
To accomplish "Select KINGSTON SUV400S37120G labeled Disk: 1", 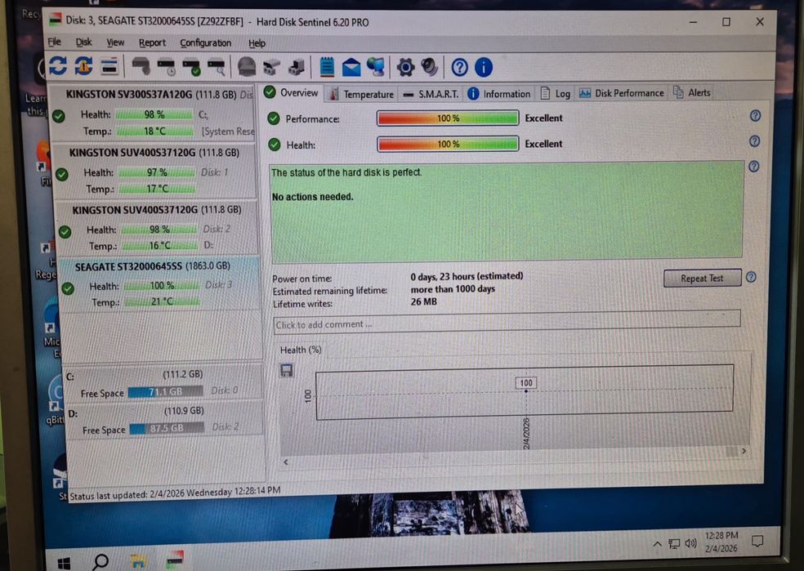I will 155,171.
